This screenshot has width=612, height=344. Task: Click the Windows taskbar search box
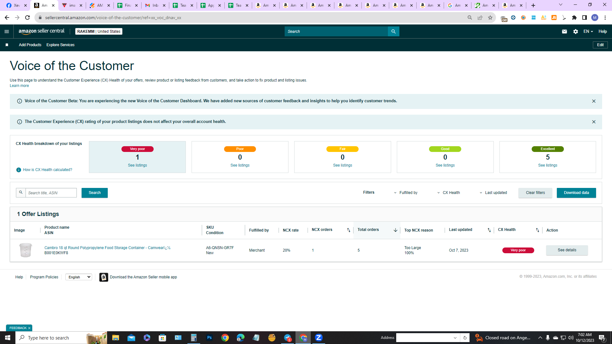(61, 338)
